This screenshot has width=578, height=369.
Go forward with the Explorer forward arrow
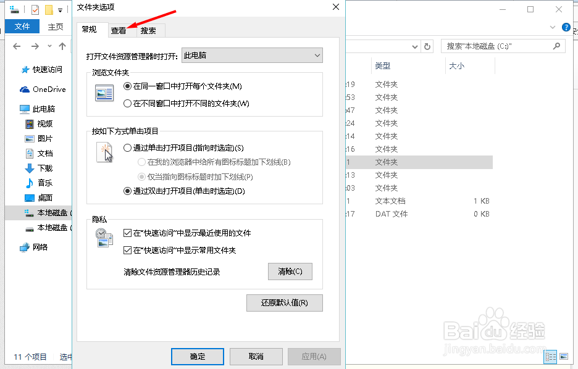pyautogui.click(x=35, y=46)
